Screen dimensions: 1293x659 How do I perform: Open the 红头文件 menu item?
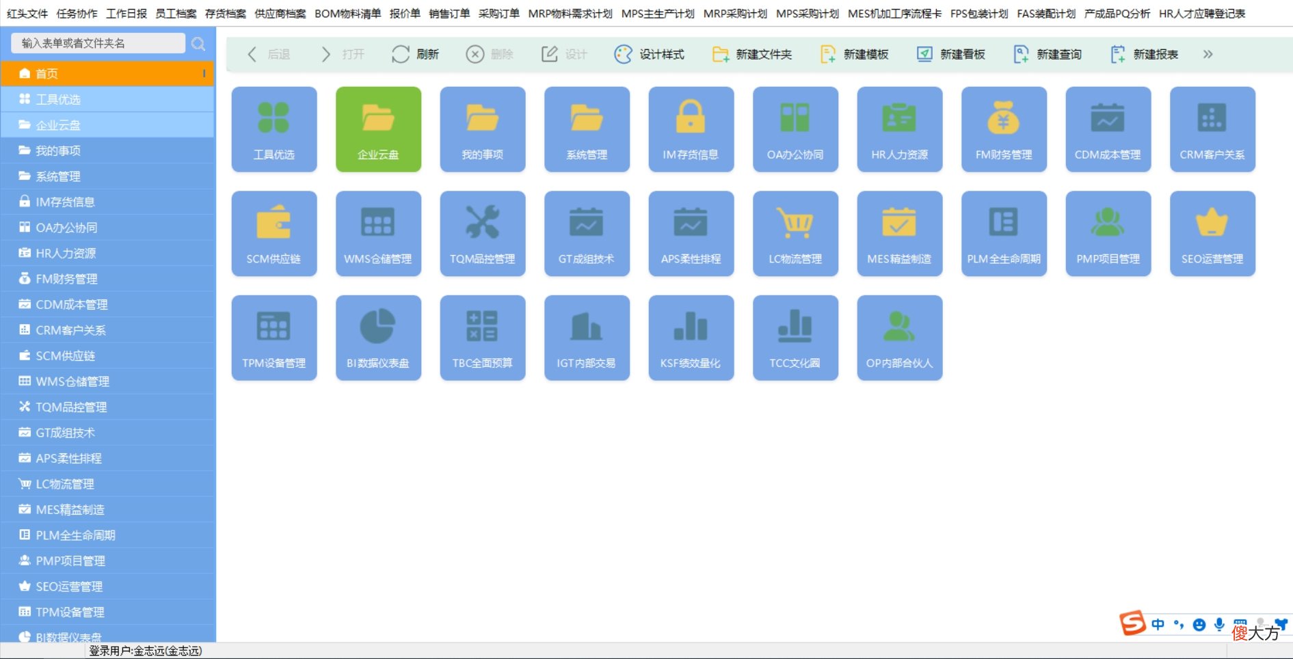pyautogui.click(x=27, y=14)
